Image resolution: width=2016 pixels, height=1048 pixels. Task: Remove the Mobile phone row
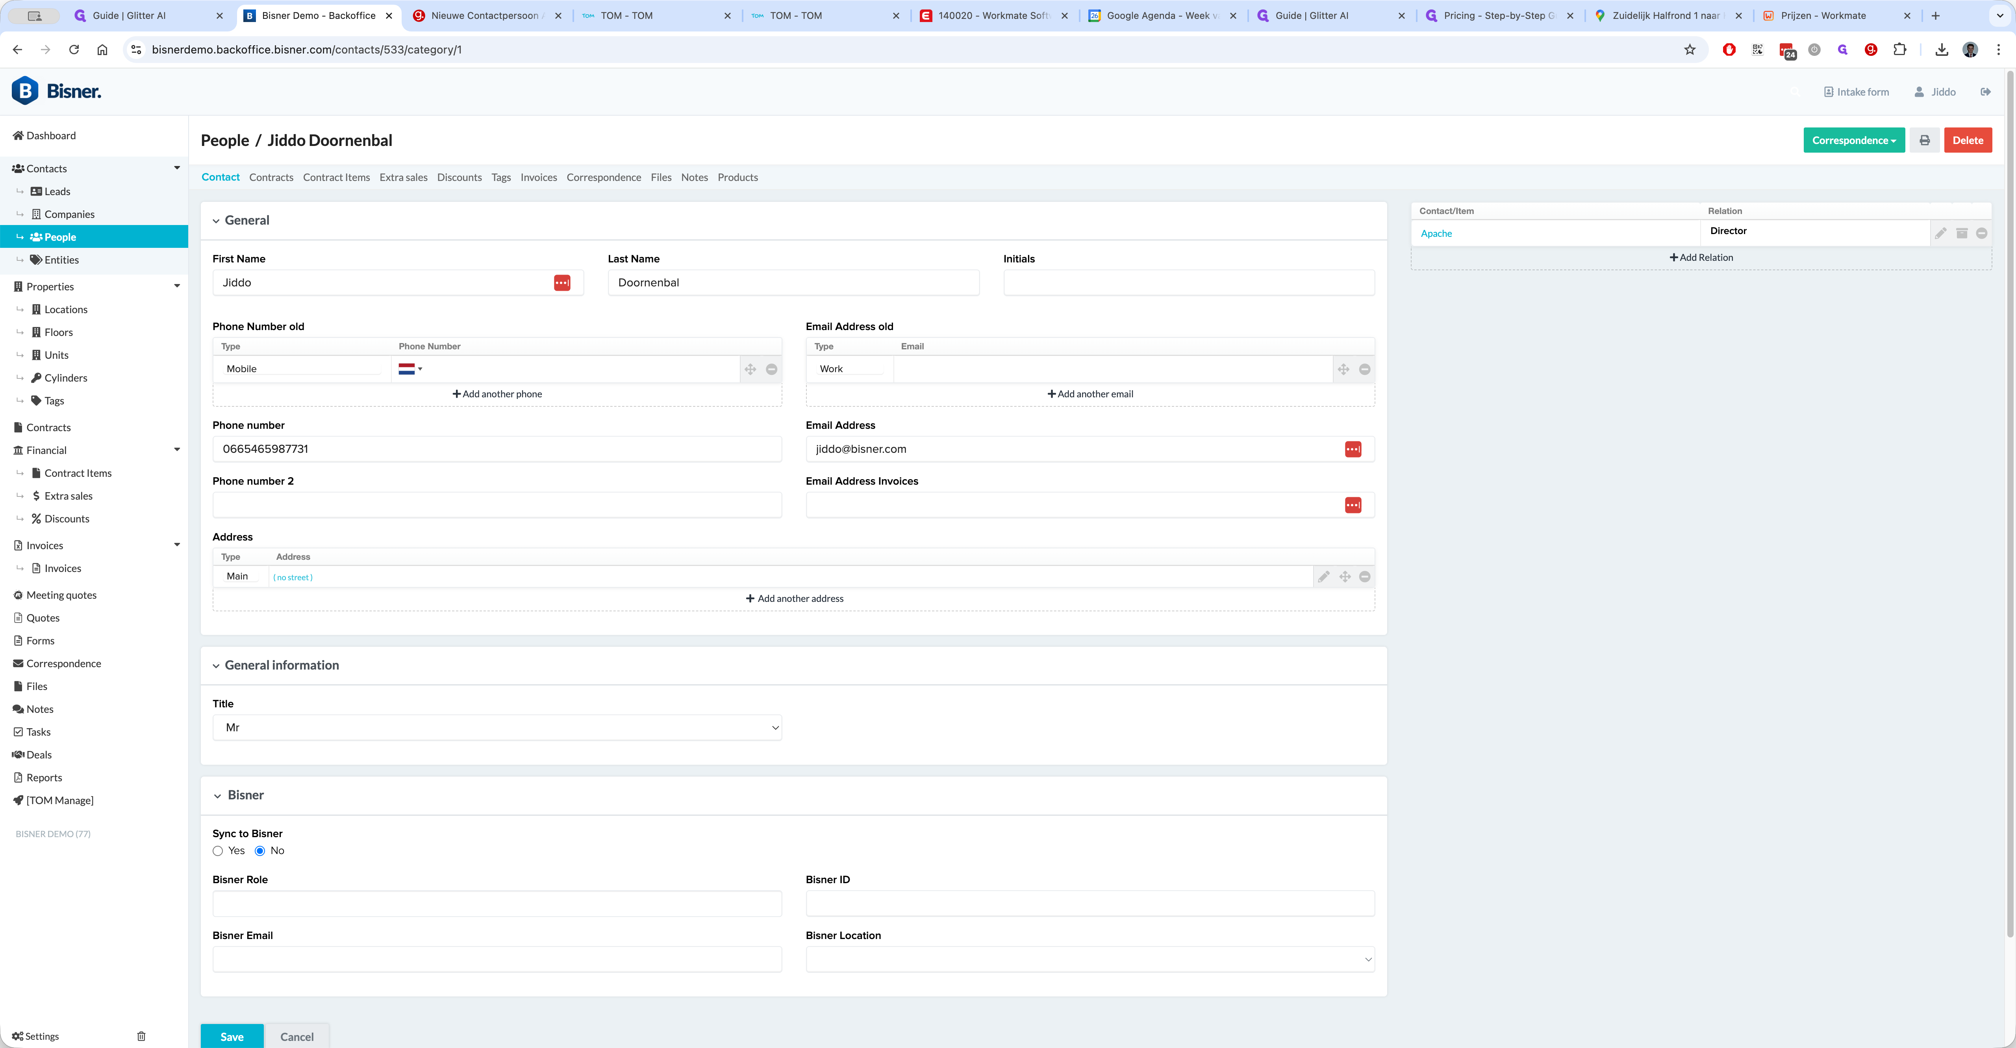[x=772, y=369]
